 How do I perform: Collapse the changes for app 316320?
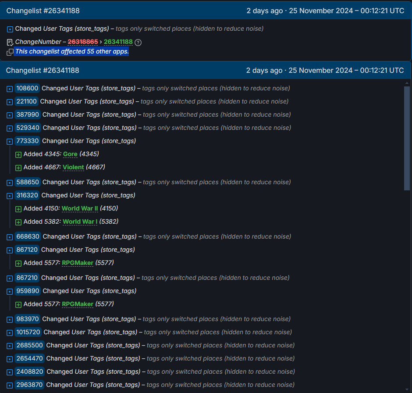(x=10, y=196)
